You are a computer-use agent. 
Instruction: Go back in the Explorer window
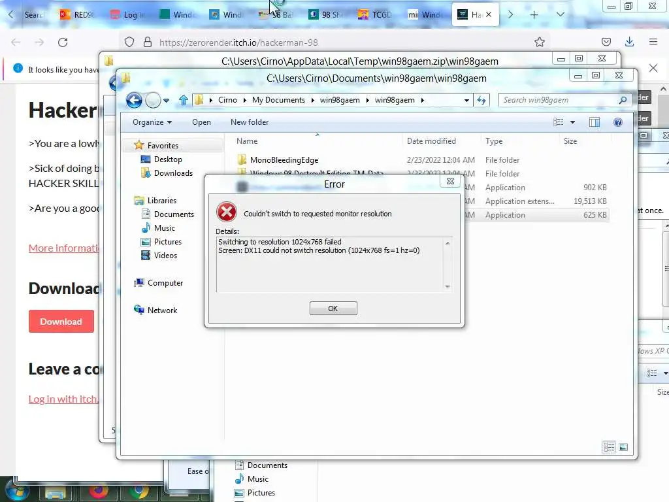pos(134,100)
